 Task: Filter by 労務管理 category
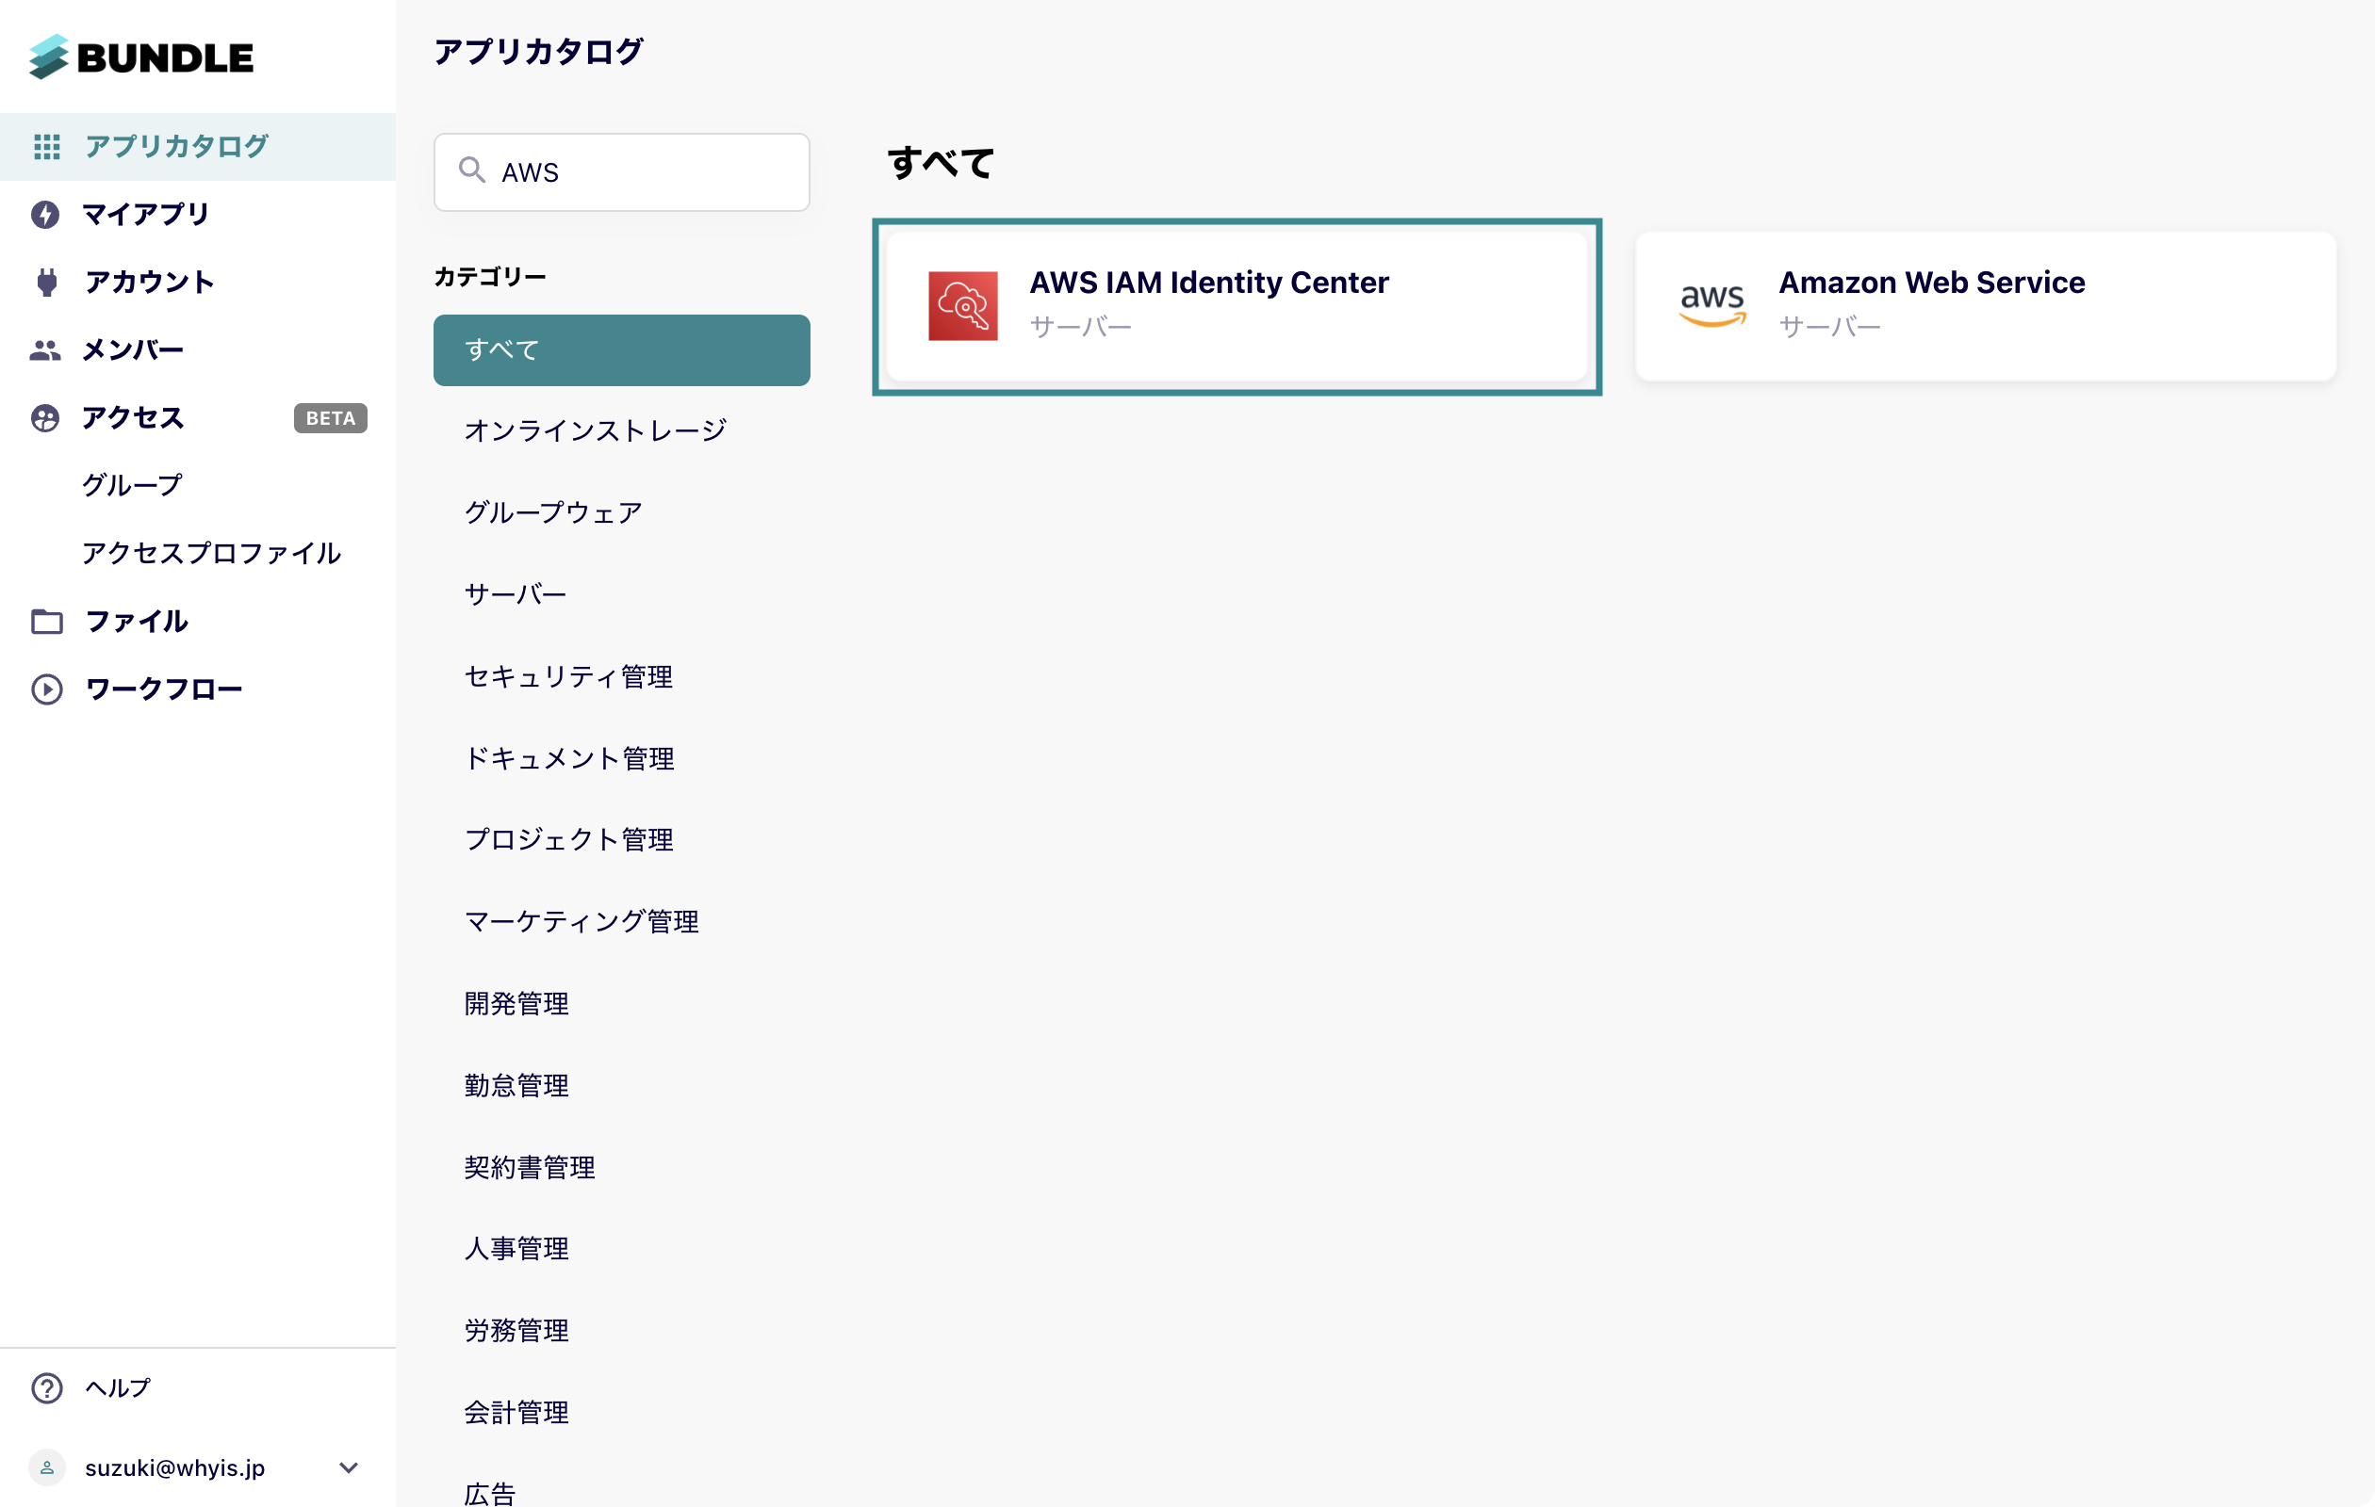pyautogui.click(x=516, y=1332)
